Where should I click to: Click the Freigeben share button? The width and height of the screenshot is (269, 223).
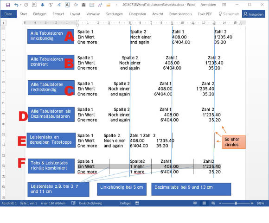tap(254, 14)
